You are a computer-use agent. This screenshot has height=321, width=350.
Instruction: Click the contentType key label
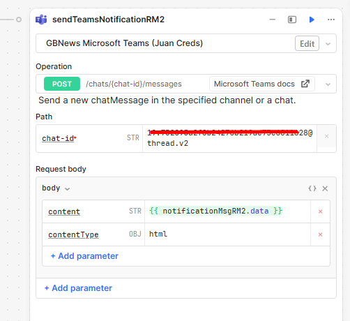coord(73,234)
